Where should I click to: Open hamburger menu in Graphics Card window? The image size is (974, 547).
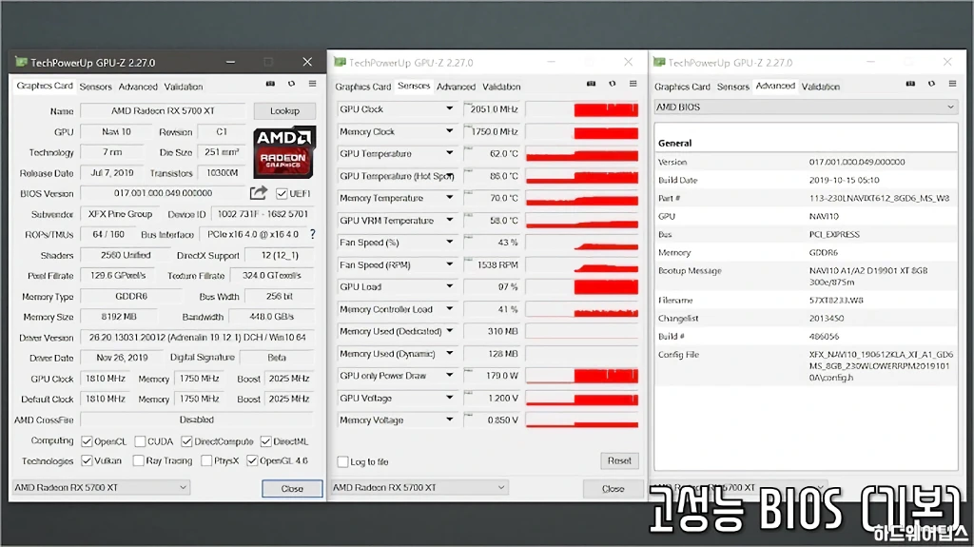click(312, 84)
